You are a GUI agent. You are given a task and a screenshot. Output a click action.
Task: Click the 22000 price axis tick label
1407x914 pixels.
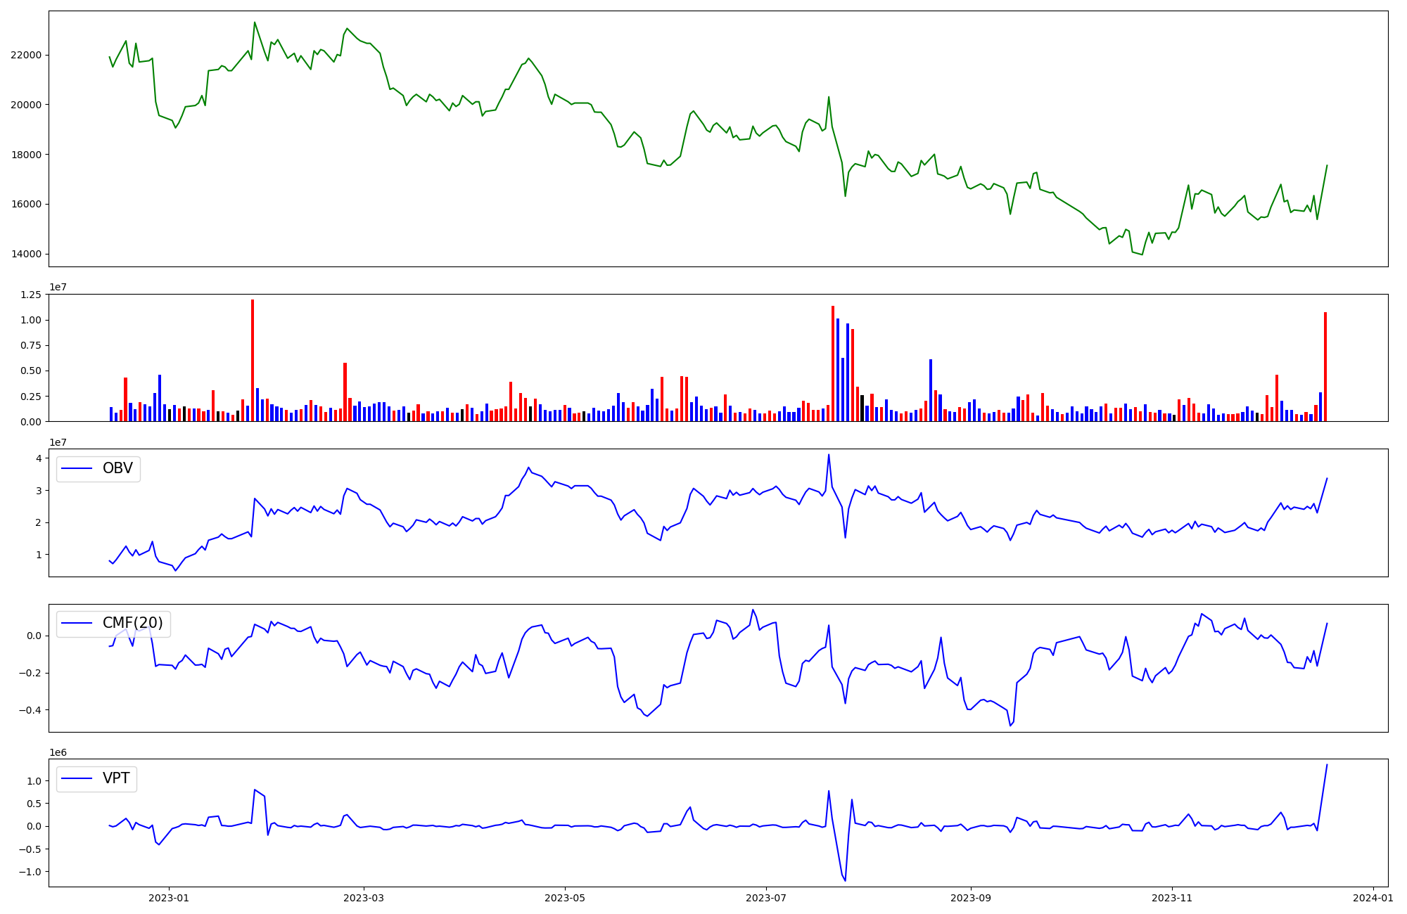point(26,55)
